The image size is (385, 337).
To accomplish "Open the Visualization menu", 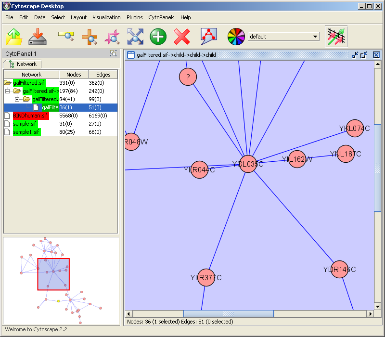I will 106,17.
